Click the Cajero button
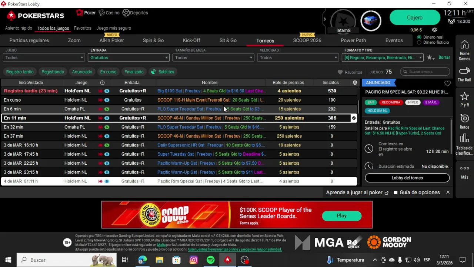Screen dimensions: 474x267 (415, 18)
